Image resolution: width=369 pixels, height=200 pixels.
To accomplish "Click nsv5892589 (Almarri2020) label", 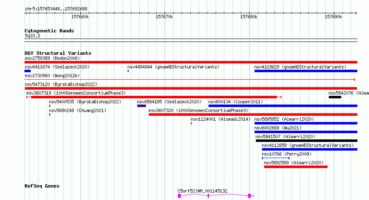I will click(294, 163).
